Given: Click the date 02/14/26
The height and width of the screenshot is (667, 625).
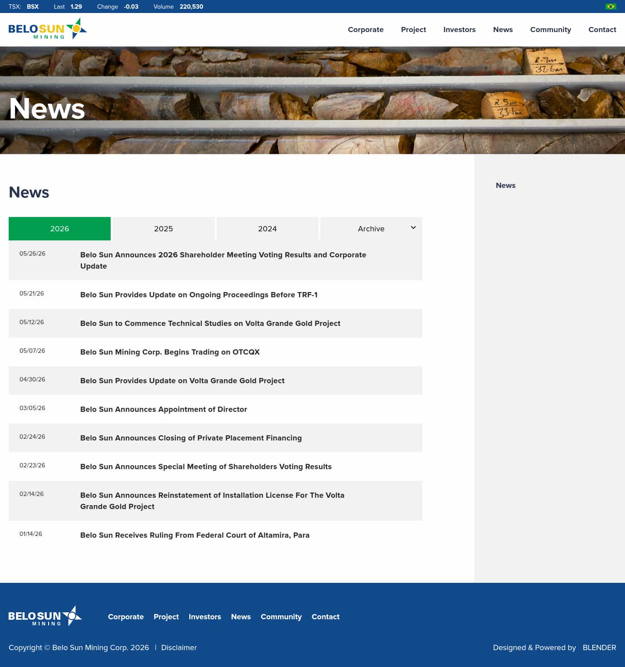Looking at the screenshot, I should (32, 494).
